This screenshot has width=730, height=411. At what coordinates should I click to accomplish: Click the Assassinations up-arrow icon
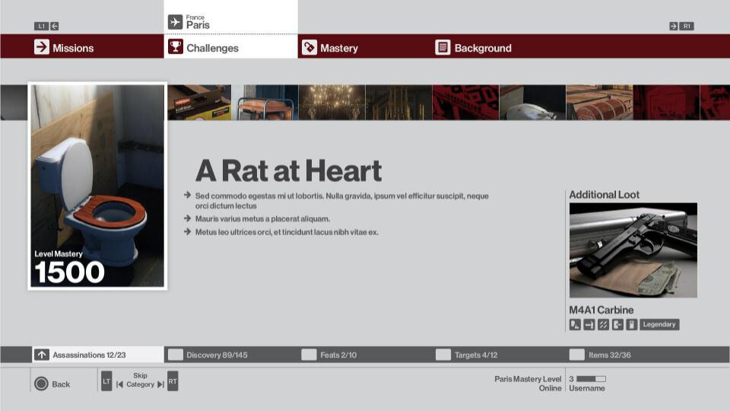point(41,355)
